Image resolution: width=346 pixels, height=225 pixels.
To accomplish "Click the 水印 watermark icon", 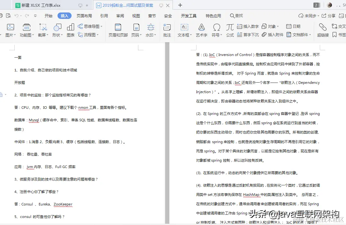I will tap(151, 27).
